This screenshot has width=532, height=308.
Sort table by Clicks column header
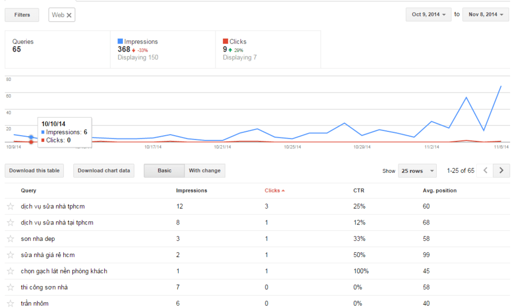point(272,190)
